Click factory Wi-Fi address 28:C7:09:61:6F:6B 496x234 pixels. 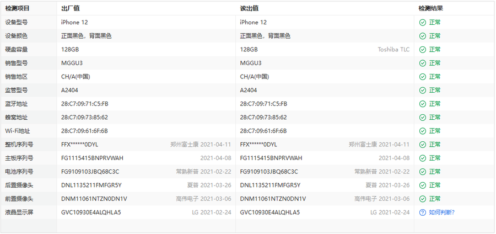click(84, 131)
